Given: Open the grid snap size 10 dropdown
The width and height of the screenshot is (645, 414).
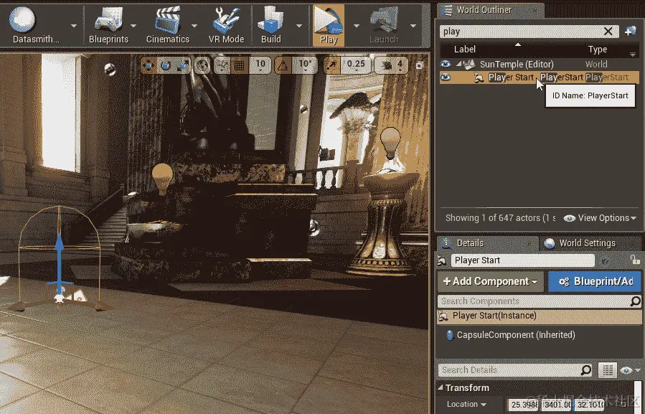Looking at the screenshot, I should point(260,65).
